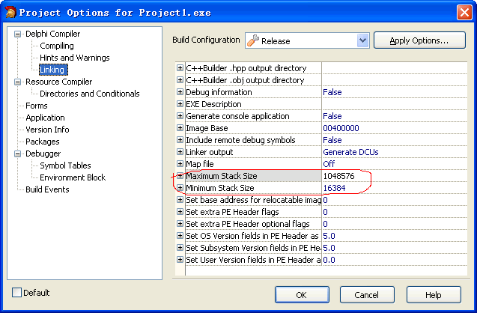
Task: Open the Version Info page
Action: pos(47,130)
